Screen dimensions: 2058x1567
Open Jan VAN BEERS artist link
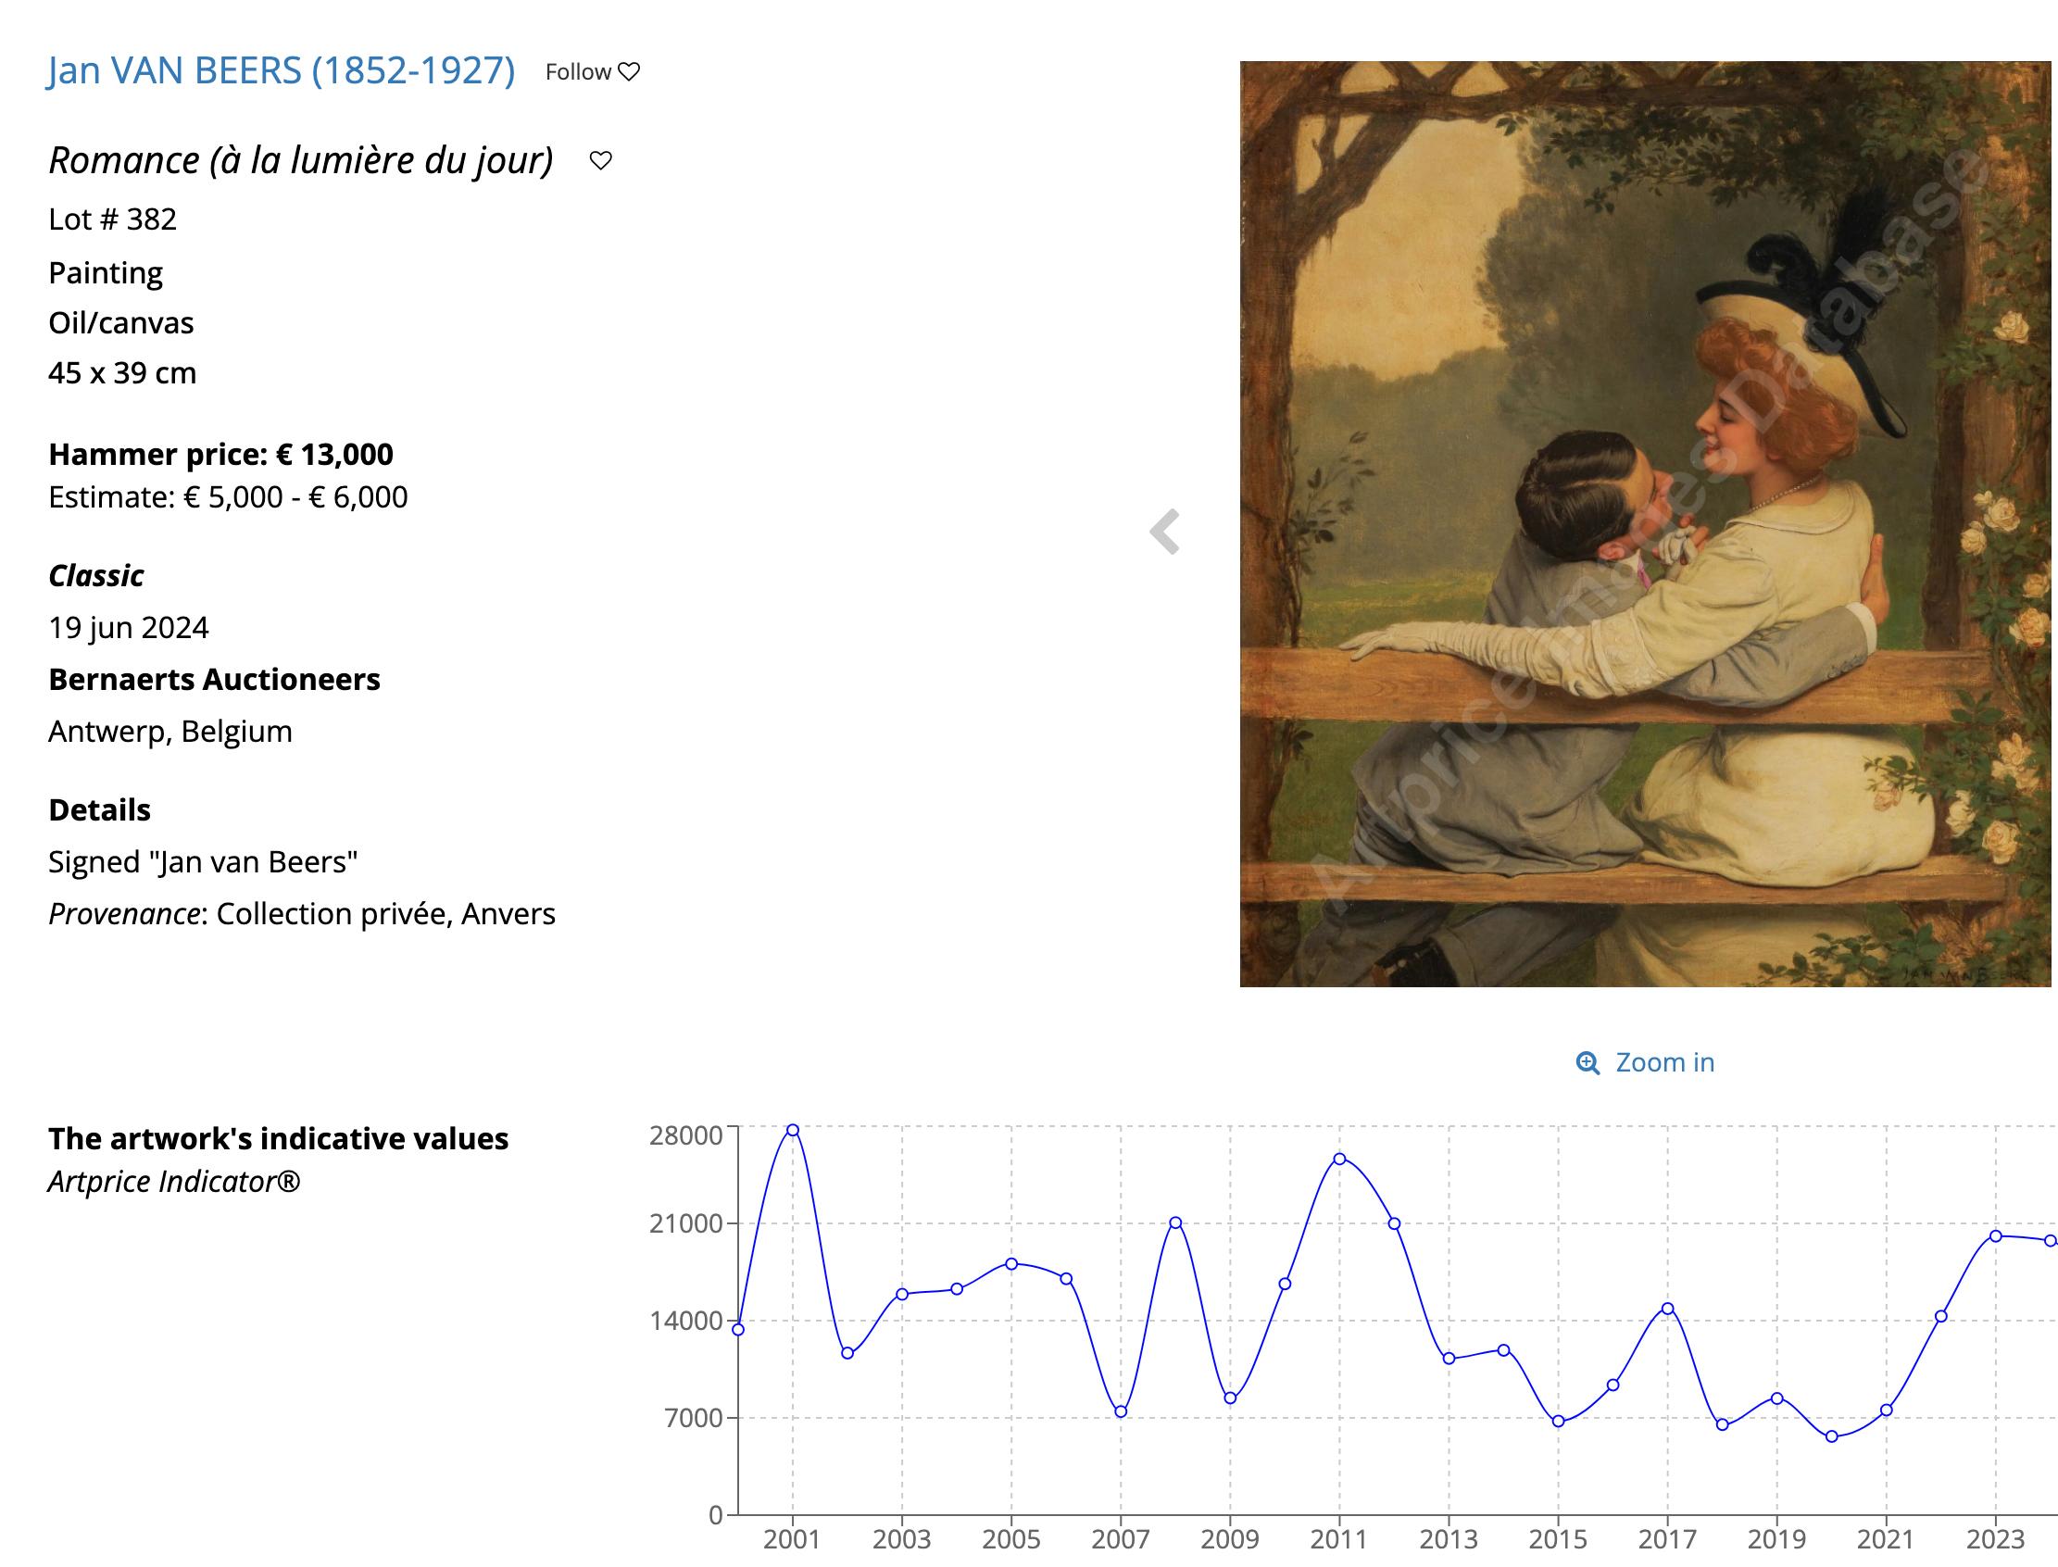pyautogui.click(x=282, y=71)
